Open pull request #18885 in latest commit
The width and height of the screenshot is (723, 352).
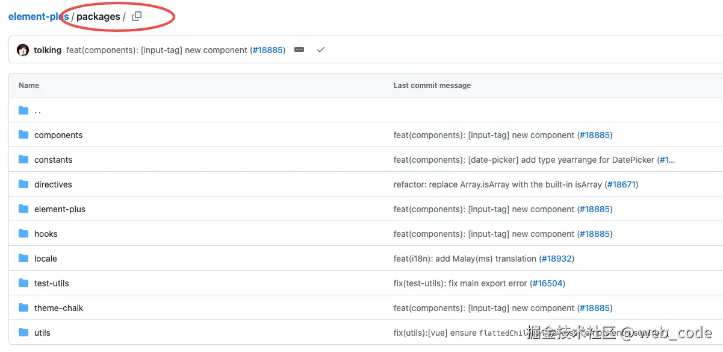(x=268, y=50)
